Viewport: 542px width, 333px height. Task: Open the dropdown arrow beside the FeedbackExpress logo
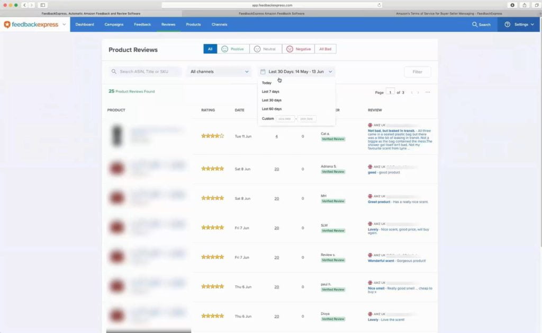pos(64,24)
